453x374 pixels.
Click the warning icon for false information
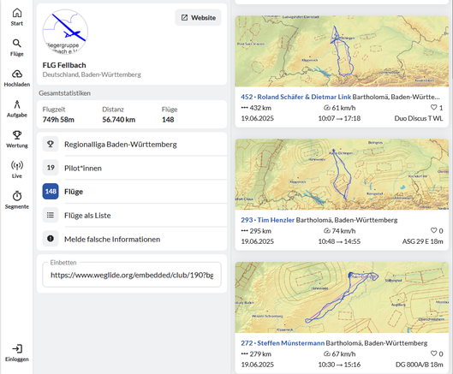[x=51, y=239]
